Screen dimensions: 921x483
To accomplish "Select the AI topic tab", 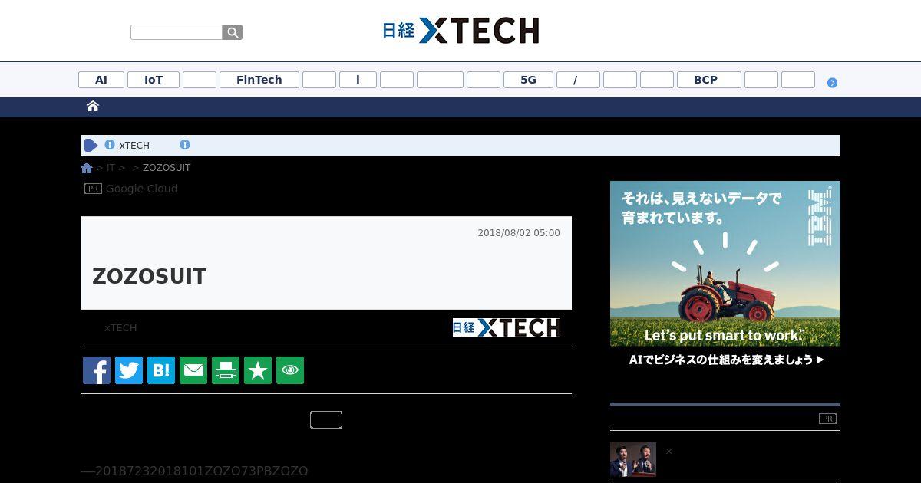I will point(101,80).
